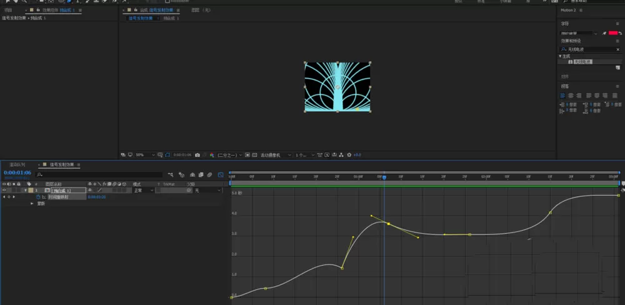Toggle the graph editor button in timeline

(221, 175)
